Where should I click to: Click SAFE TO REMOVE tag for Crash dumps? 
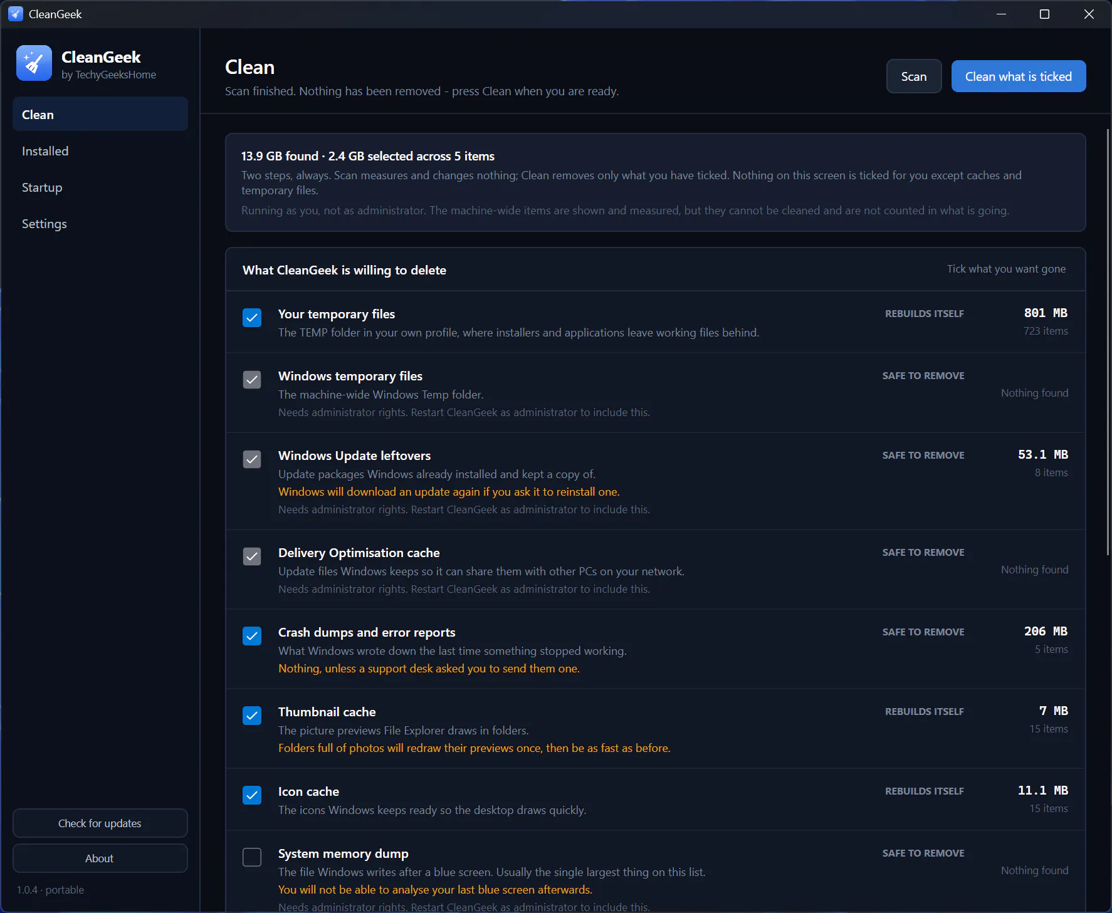coord(923,632)
